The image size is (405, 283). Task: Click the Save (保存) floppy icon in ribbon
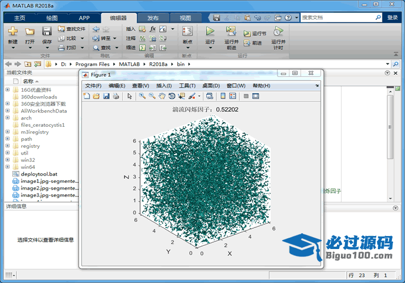click(x=47, y=31)
